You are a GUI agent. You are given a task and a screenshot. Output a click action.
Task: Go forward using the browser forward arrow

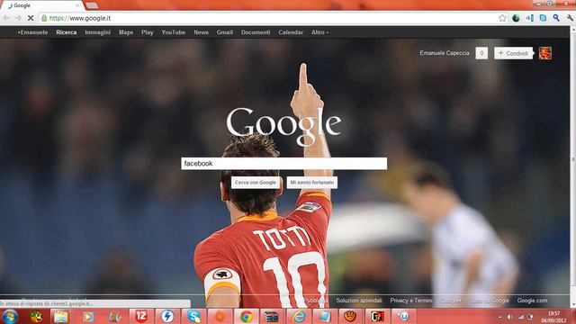pos(18,18)
